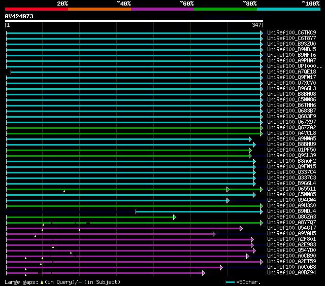This screenshot has height=286, width=325.
Task: Click the arrowhead ending the A9VAH5 alignment bar
Action: click(214, 234)
